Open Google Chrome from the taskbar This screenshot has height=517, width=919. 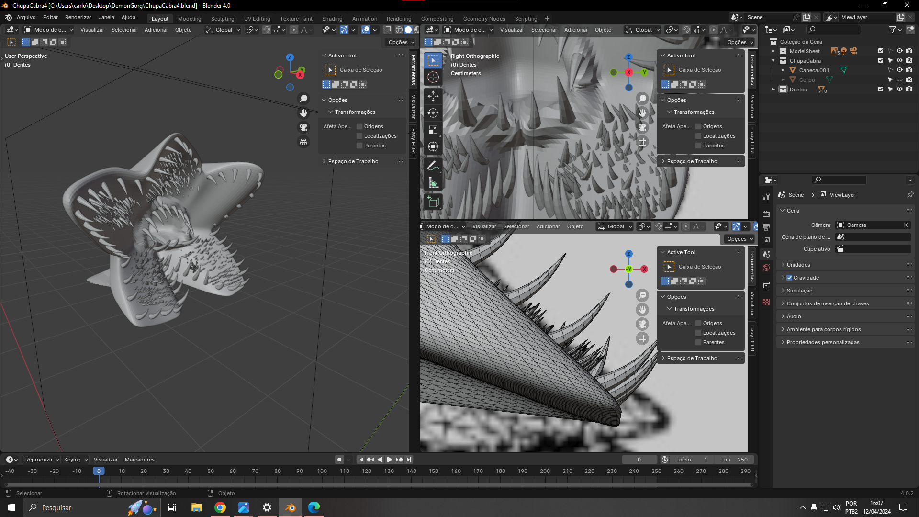pyautogui.click(x=220, y=508)
